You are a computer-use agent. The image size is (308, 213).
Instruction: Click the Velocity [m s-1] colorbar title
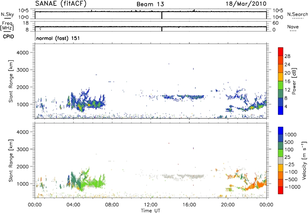(304, 160)
